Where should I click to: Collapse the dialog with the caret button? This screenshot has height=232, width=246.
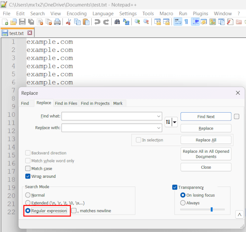point(240,215)
